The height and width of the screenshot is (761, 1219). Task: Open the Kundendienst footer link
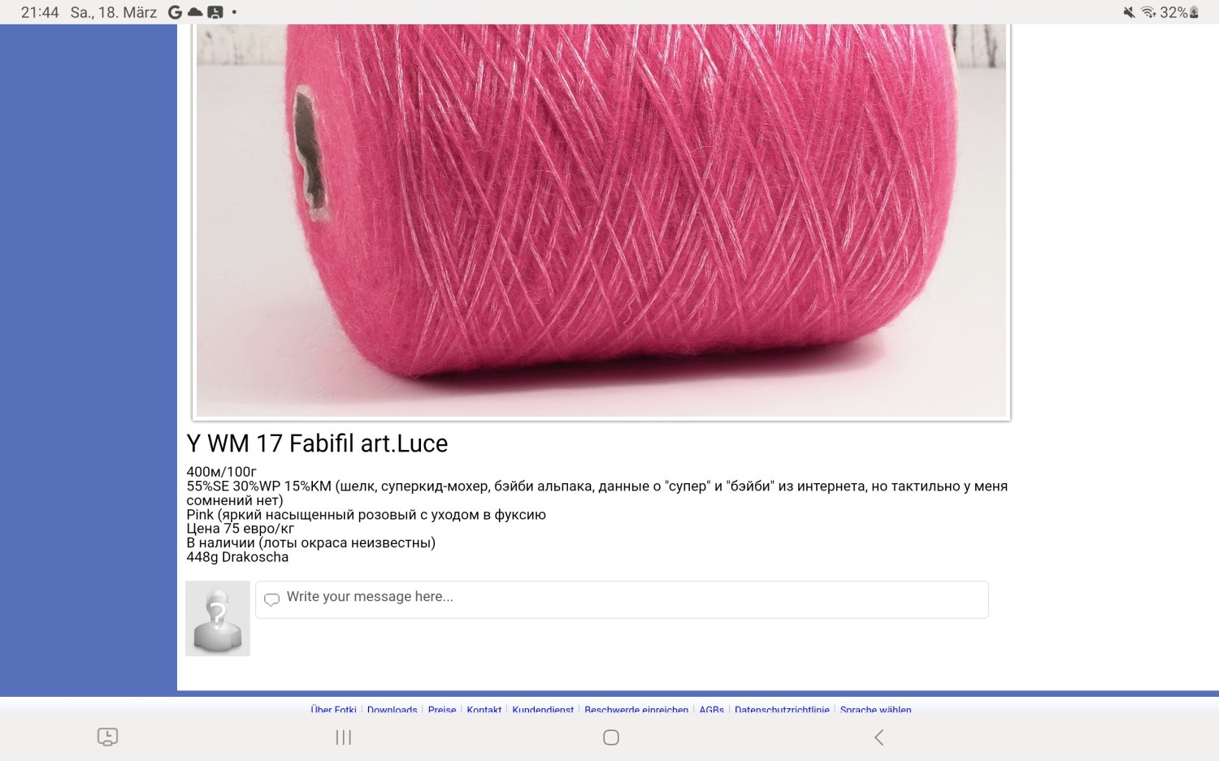pos(543,710)
